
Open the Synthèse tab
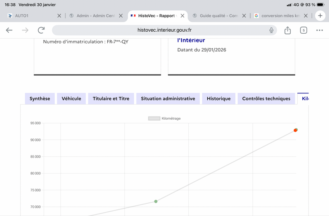[40, 99]
